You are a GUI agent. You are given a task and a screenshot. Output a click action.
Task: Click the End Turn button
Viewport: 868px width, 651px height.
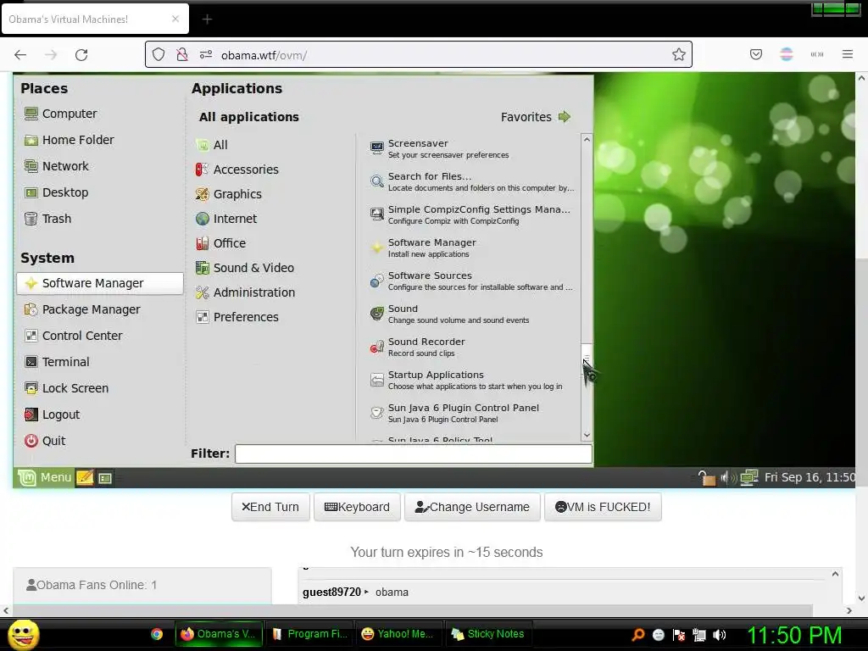tap(270, 507)
